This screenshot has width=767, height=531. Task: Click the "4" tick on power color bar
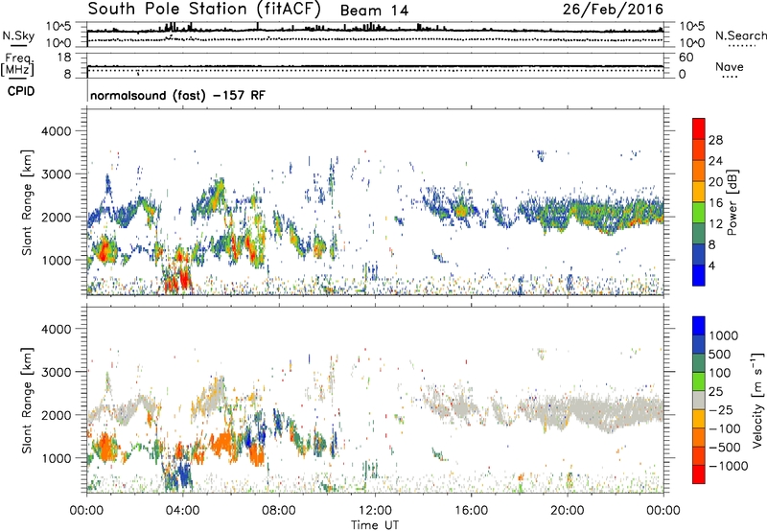(x=712, y=265)
